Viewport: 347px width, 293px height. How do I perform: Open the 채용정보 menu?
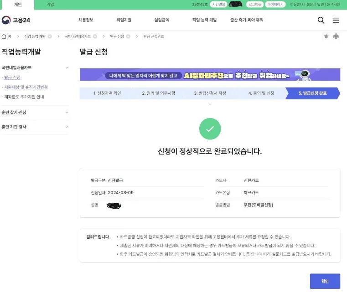pyautogui.click(x=86, y=20)
